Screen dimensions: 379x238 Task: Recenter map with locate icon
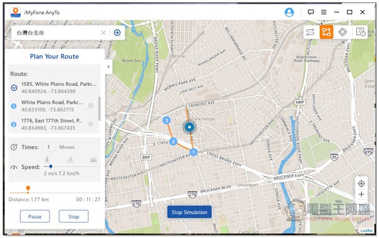click(361, 184)
